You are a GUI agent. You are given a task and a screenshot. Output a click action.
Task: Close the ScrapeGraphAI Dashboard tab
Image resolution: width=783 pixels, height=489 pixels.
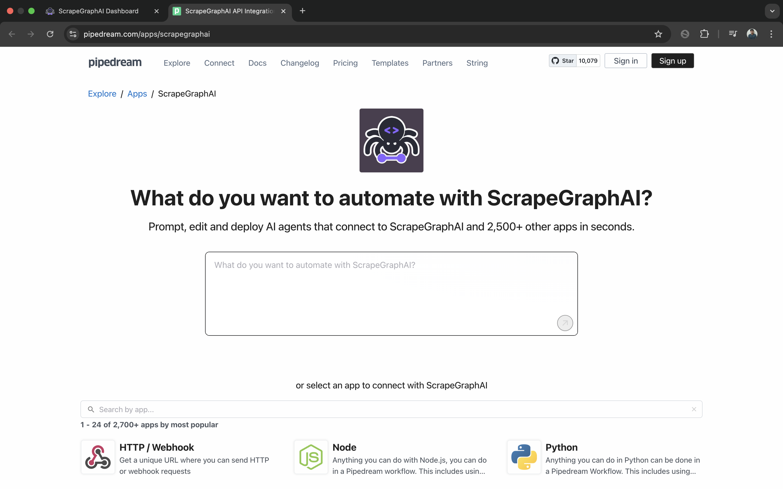pos(157,11)
